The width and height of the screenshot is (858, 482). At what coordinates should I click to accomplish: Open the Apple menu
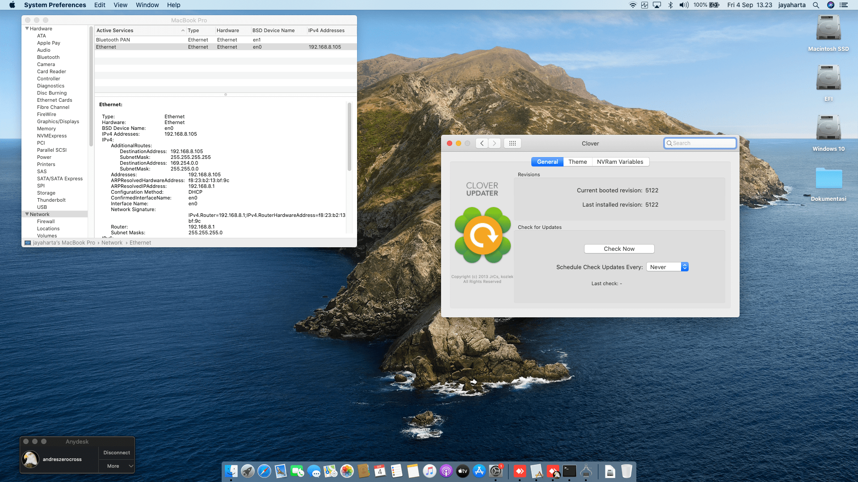(12, 5)
